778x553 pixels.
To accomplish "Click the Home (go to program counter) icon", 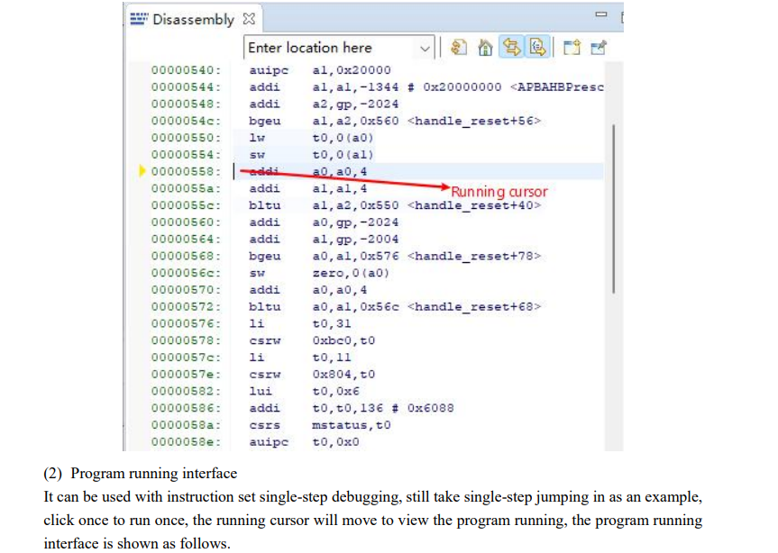I will pos(485,48).
